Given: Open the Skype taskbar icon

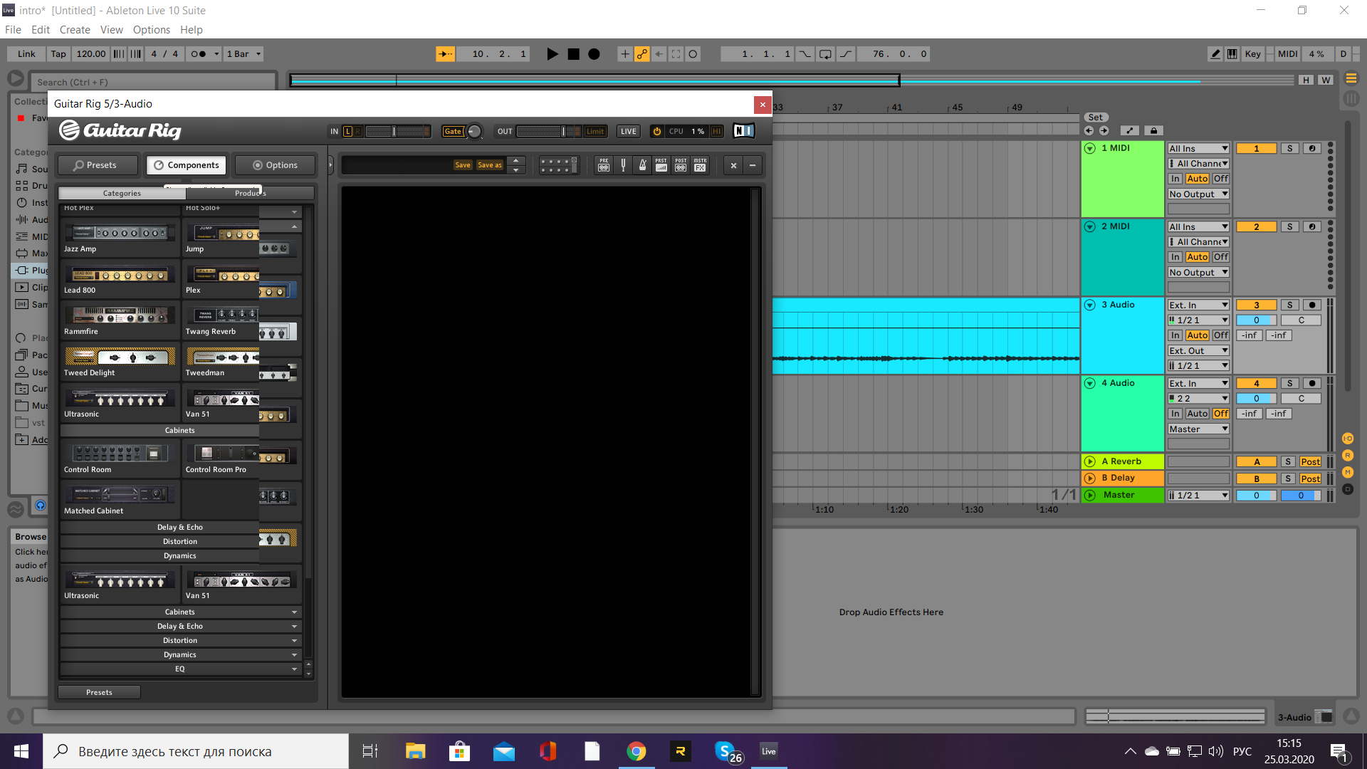Looking at the screenshot, I should click(725, 751).
